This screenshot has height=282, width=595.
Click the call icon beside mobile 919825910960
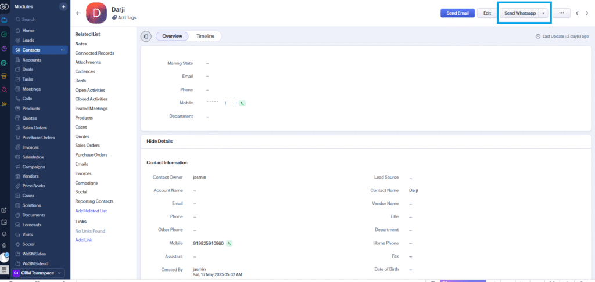click(x=230, y=243)
